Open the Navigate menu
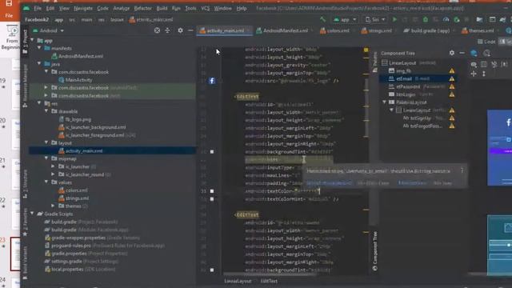The height and width of the screenshot is (288, 512). (x=83, y=8)
